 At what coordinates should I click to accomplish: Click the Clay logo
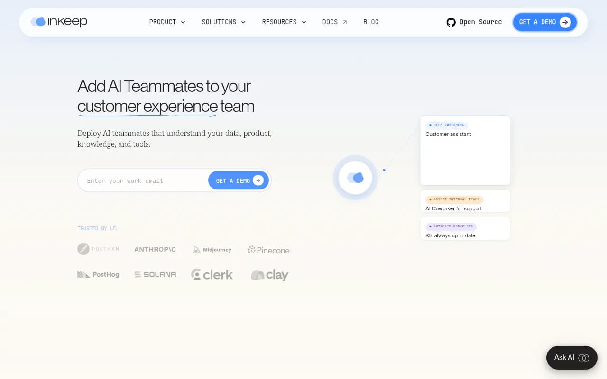click(x=269, y=275)
